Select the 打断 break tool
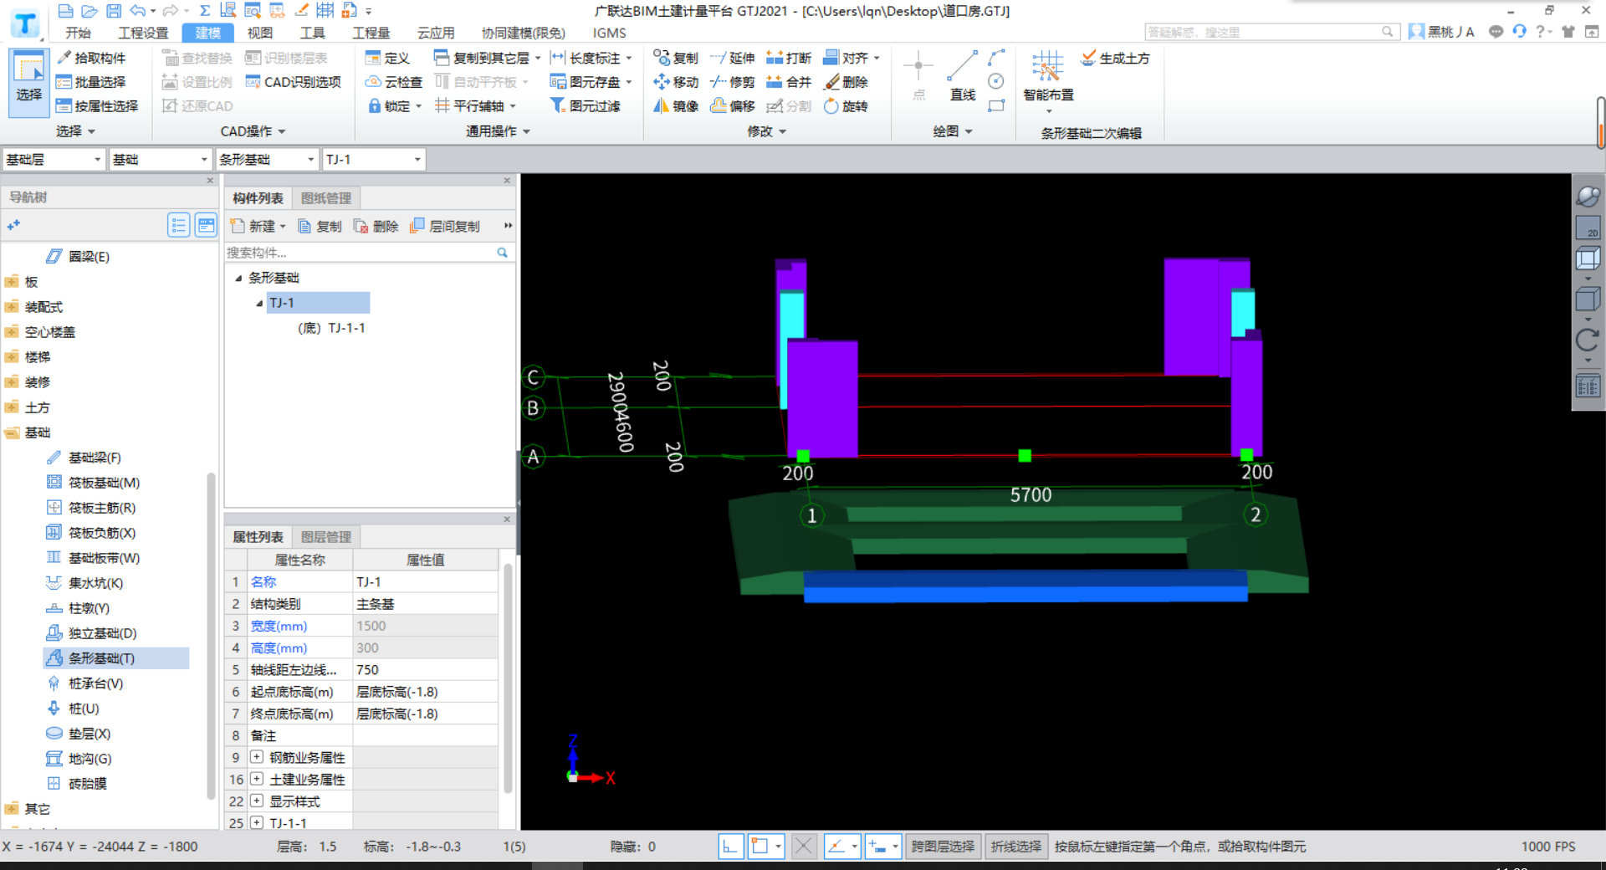Image resolution: width=1606 pixels, height=870 pixels. click(x=789, y=58)
